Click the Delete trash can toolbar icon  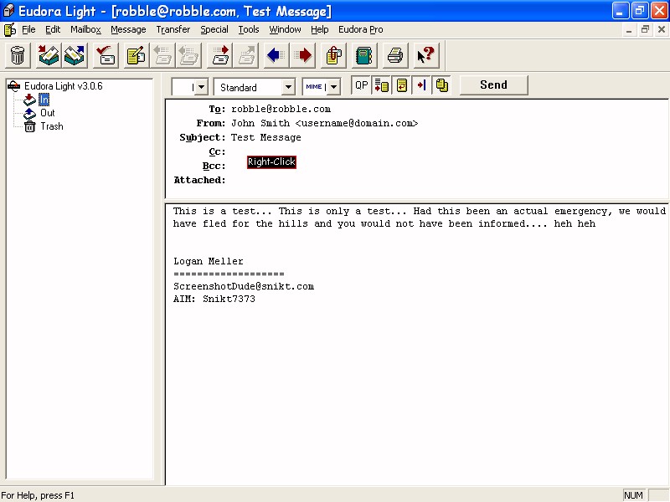click(x=18, y=55)
